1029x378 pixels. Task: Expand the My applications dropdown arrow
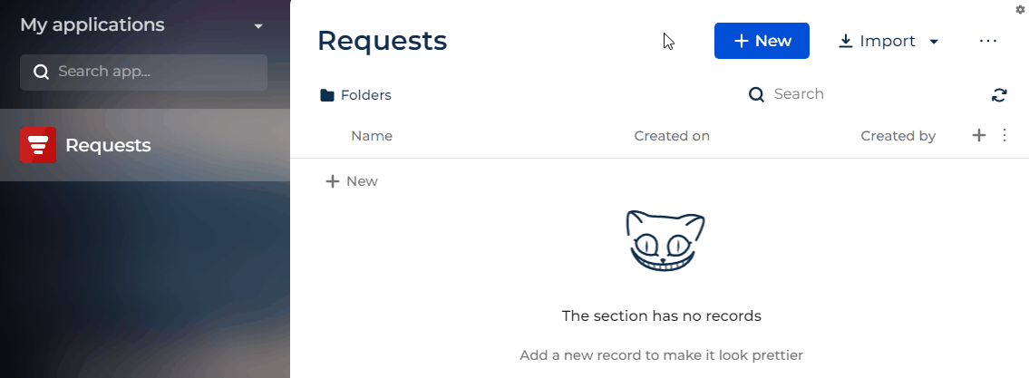click(258, 26)
